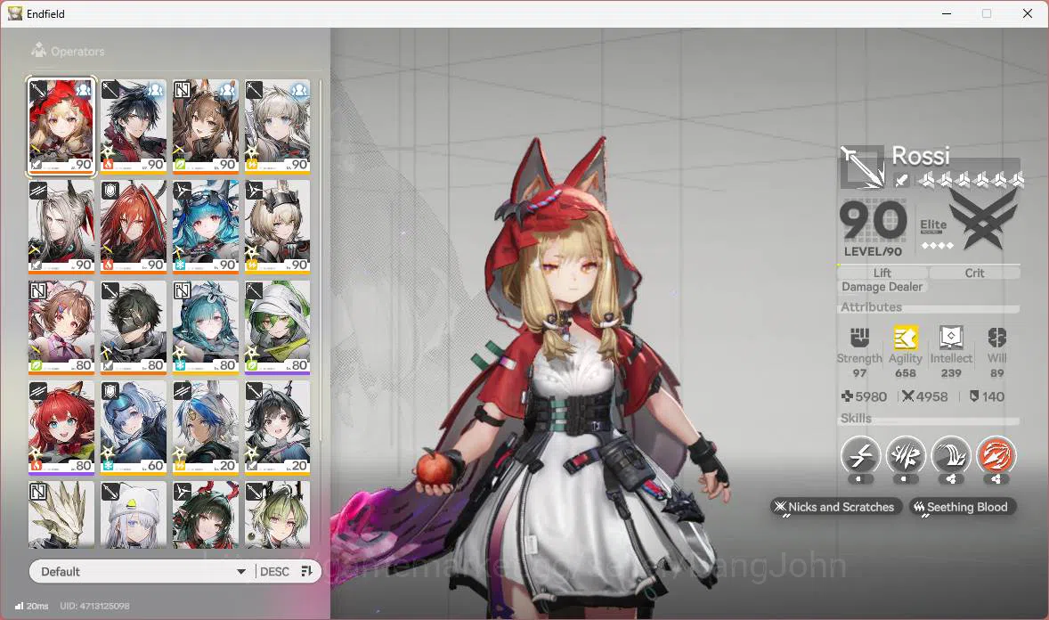The height and width of the screenshot is (620, 1049).
Task: Click the Elite rank label
Action: pos(933,225)
